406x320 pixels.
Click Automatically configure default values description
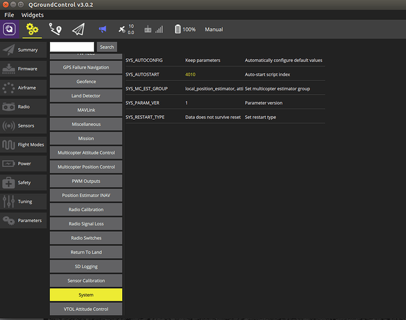pyautogui.click(x=284, y=60)
